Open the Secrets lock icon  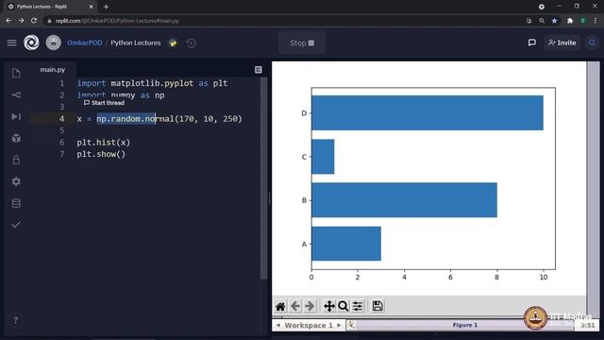point(16,160)
